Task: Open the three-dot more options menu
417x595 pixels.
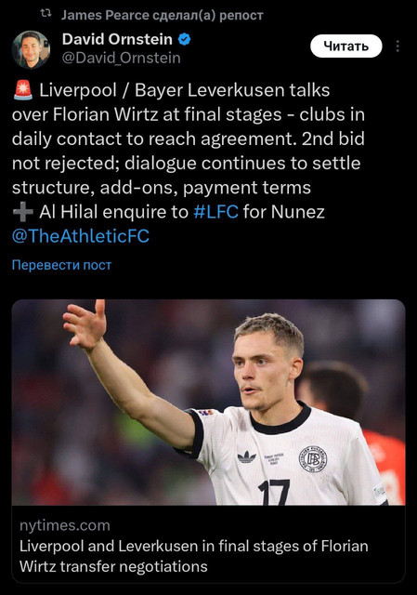Action: pos(397,46)
